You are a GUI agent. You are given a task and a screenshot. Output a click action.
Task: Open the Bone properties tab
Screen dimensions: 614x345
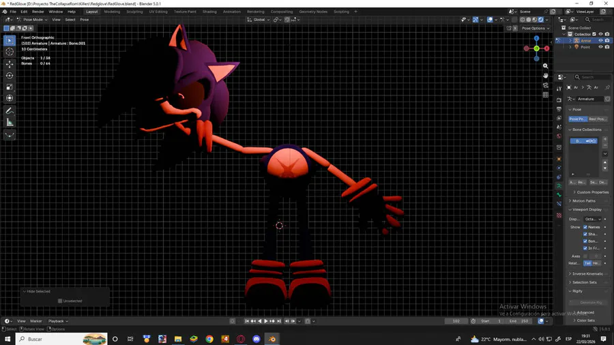559,195
